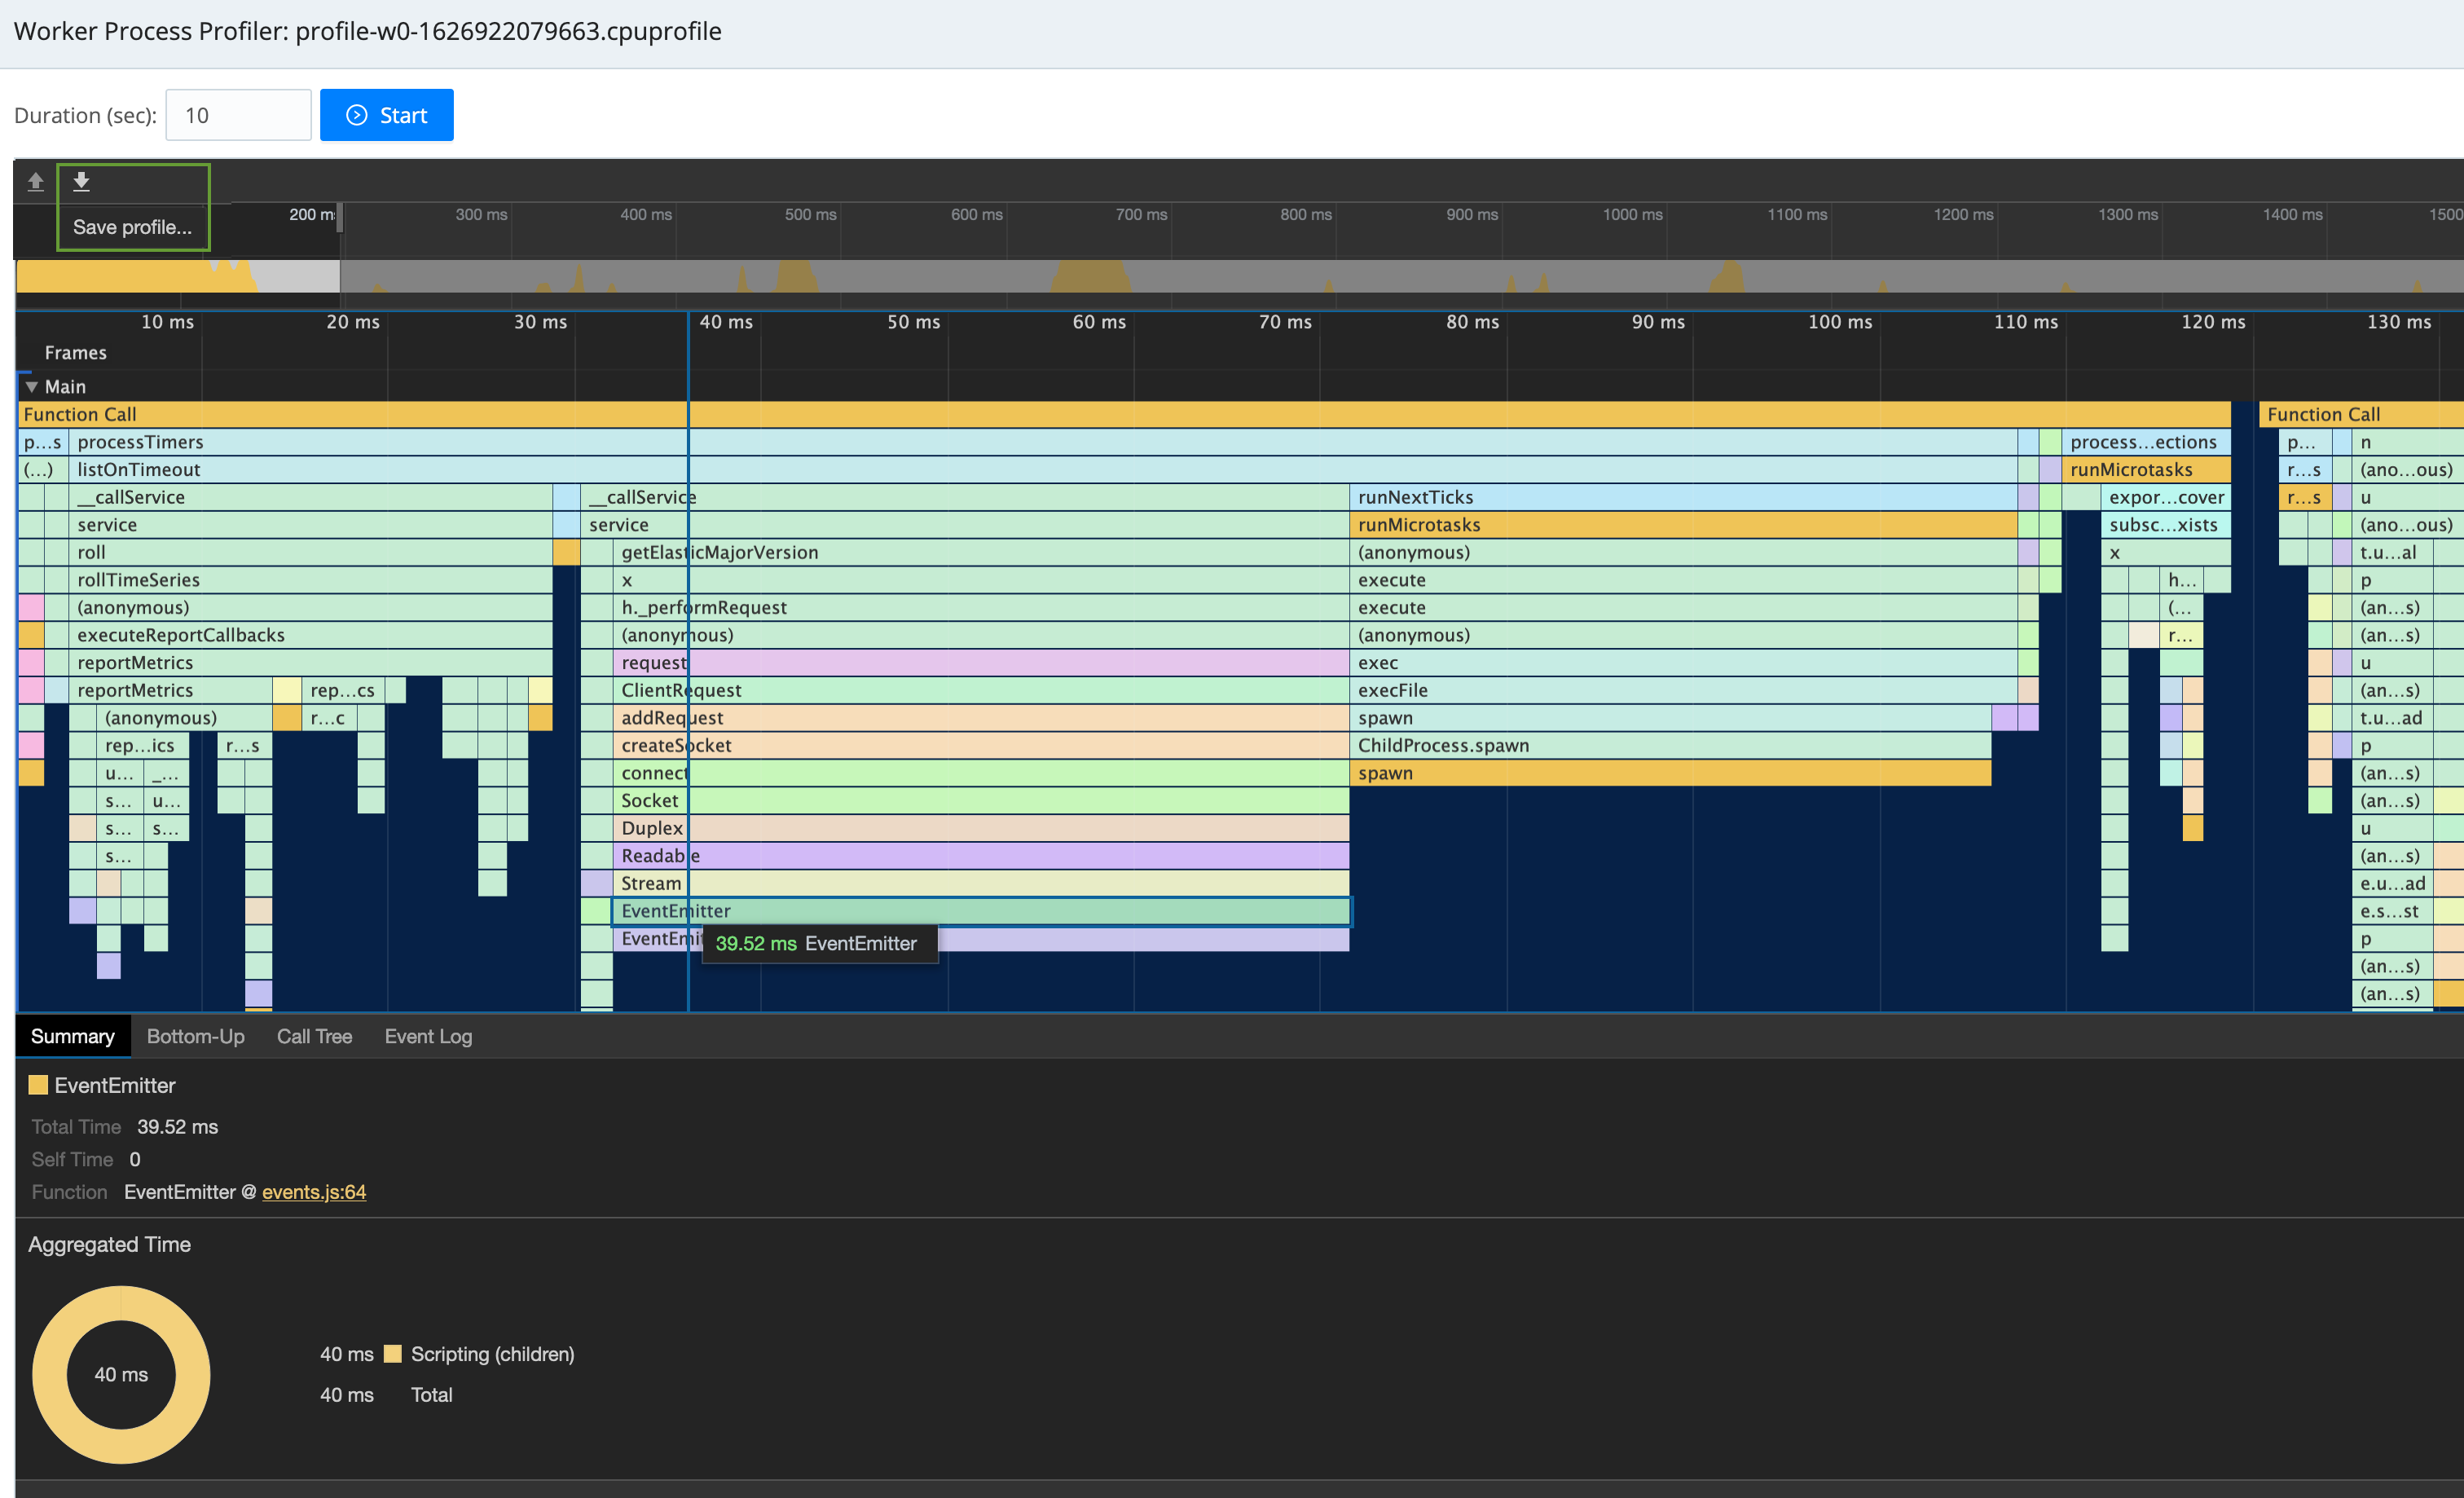2464x1498 pixels.
Task: Click the Duration seconds input field
Action: [x=238, y=115]
